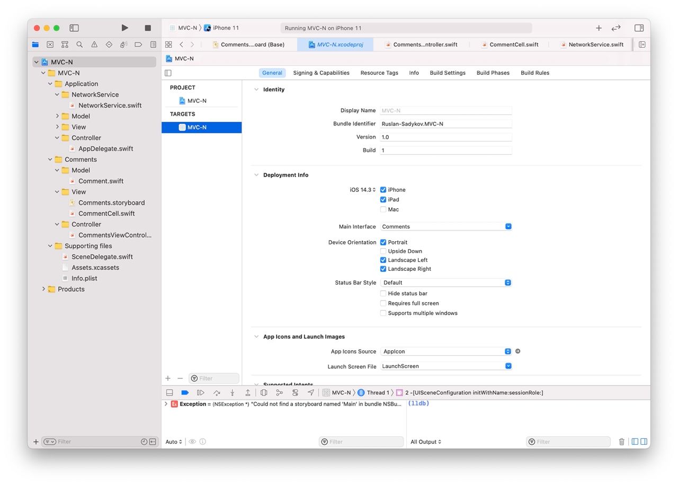This screenshot has height=485, width=678.
Task: Open the Breakpoint navigator
Action: point(138,45)
